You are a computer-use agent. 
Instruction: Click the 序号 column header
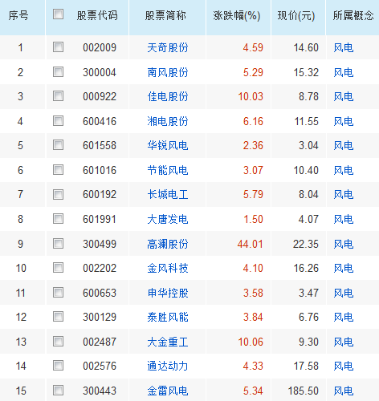(x=18, y=15)
